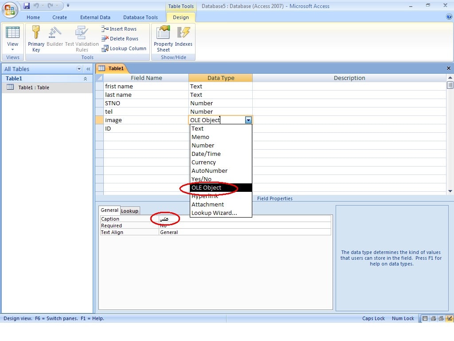
Task: Delete Rows from the table design
Action: pos(120,39)
